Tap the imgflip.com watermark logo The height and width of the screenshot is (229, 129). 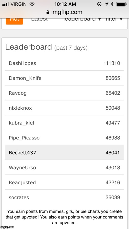7,227
